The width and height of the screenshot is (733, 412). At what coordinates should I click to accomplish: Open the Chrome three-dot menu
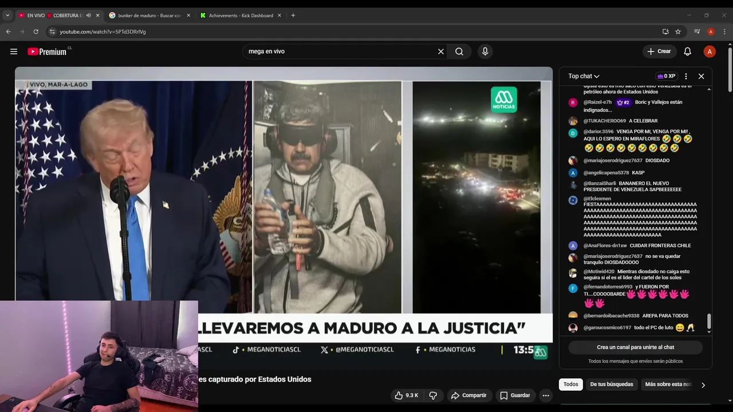(724, 31)
